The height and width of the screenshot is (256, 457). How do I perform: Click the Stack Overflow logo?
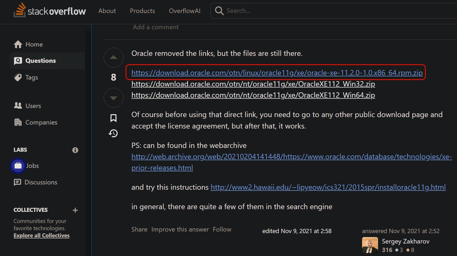coord(49,11)
